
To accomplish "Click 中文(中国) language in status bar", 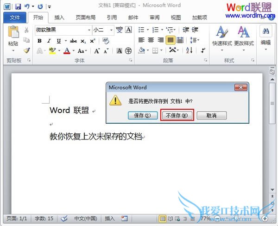I will (85, 219).
